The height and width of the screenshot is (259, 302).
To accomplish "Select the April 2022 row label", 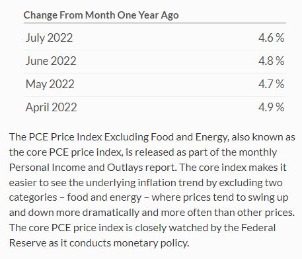I will coord(51,107).
